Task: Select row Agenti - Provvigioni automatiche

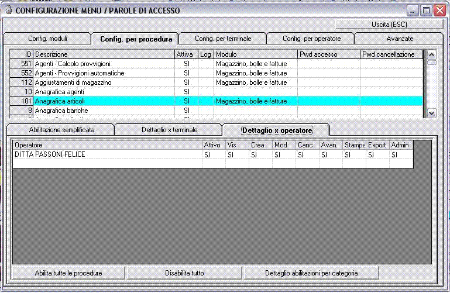Action: click(216, 73)
